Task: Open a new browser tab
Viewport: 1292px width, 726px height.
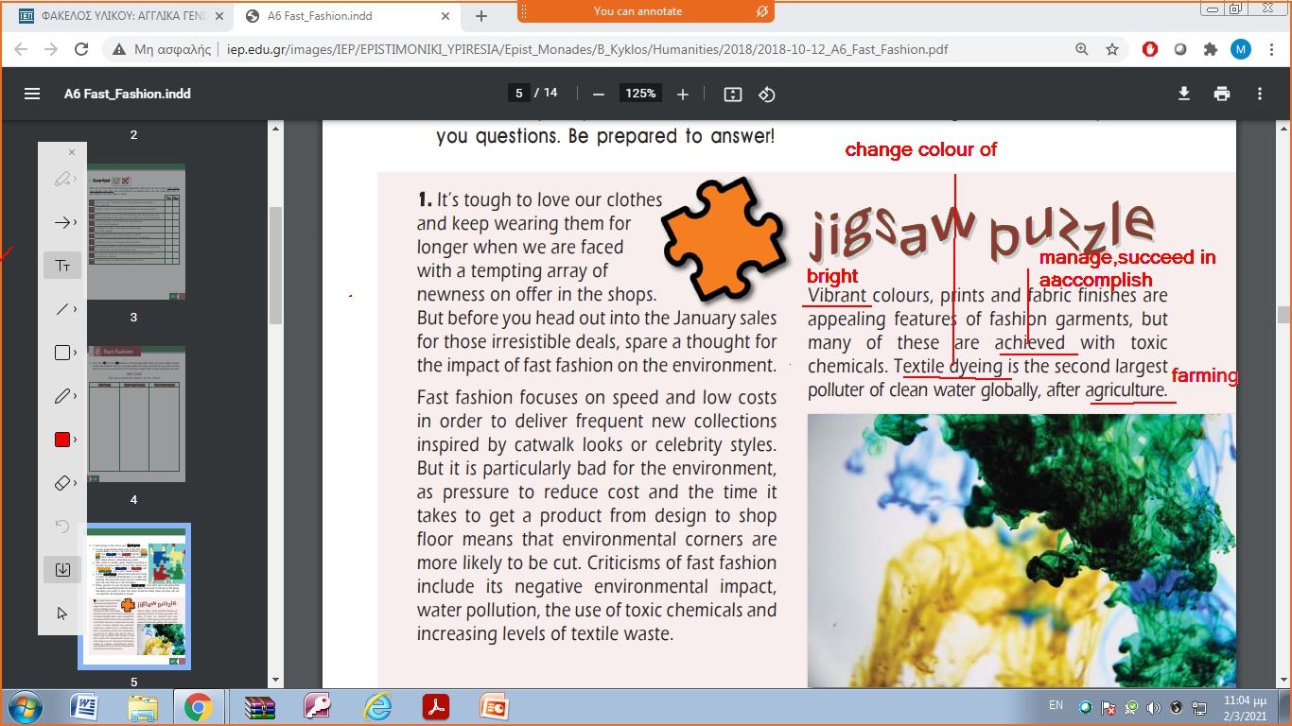Action: click(480, 16)
